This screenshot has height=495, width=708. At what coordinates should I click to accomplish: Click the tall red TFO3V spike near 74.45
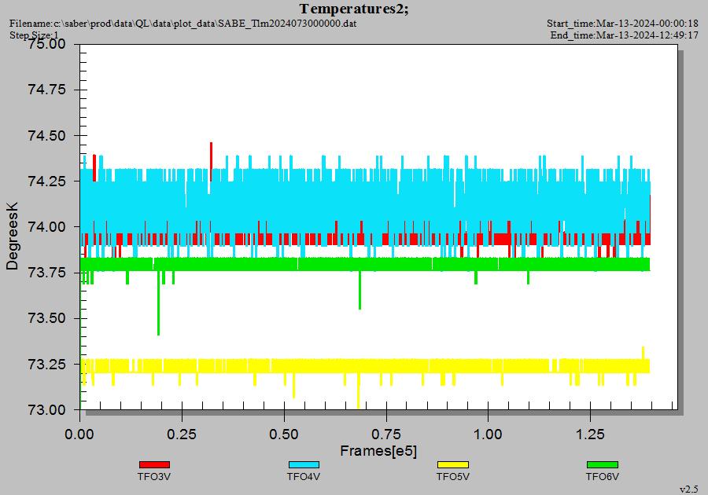click(211, 161)
